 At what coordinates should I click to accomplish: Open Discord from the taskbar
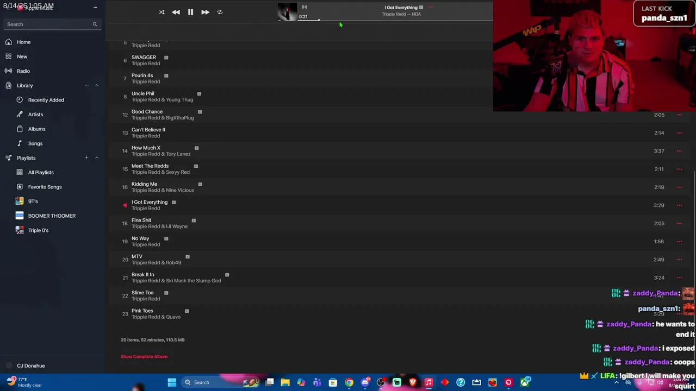coord(365,382)
